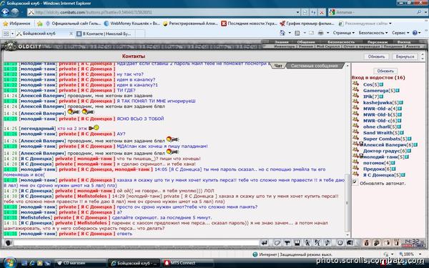The image size is (429, 268).
Task: Click the info icon after Предока[6]
Action: [x=394, y=169]
